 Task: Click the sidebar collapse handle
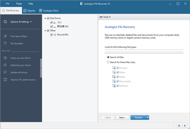tap(41, 68)
